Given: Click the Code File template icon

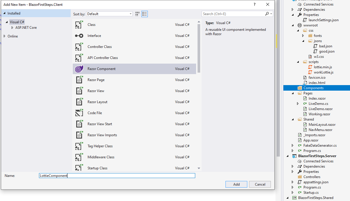Looking at the screenshot, I should [79, 113].
